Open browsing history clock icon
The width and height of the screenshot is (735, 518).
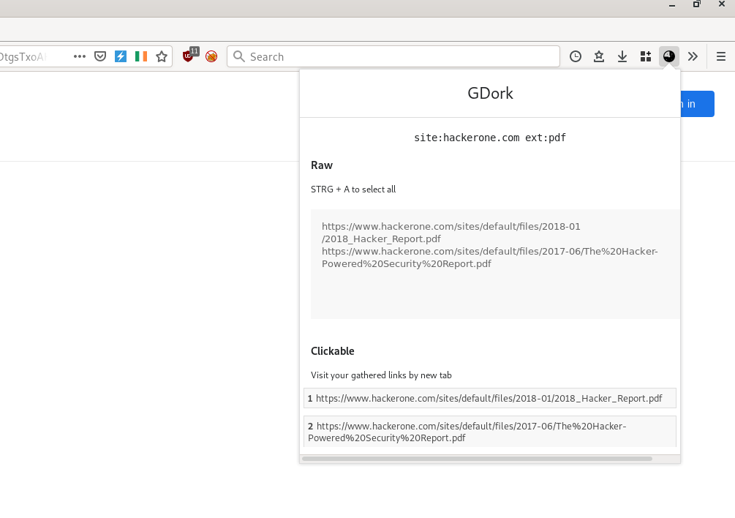(x=576, y=57)
